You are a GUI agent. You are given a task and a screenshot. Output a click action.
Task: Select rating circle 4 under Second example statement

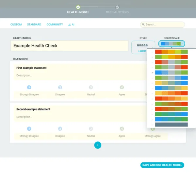point(122,129)
